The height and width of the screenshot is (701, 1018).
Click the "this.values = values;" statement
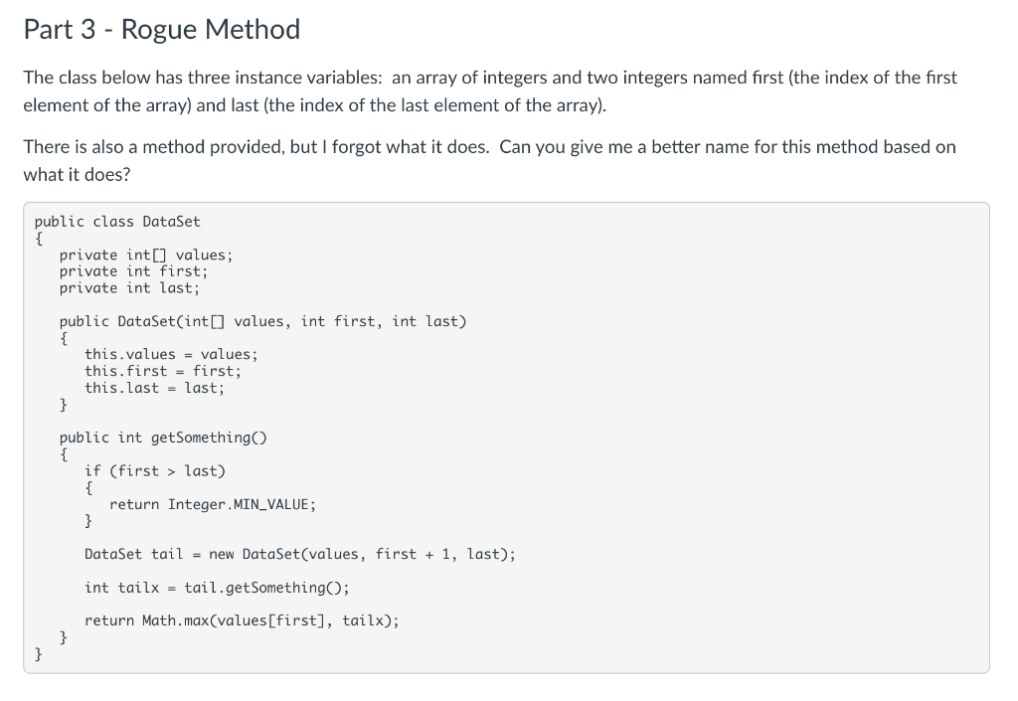point(171,354)
